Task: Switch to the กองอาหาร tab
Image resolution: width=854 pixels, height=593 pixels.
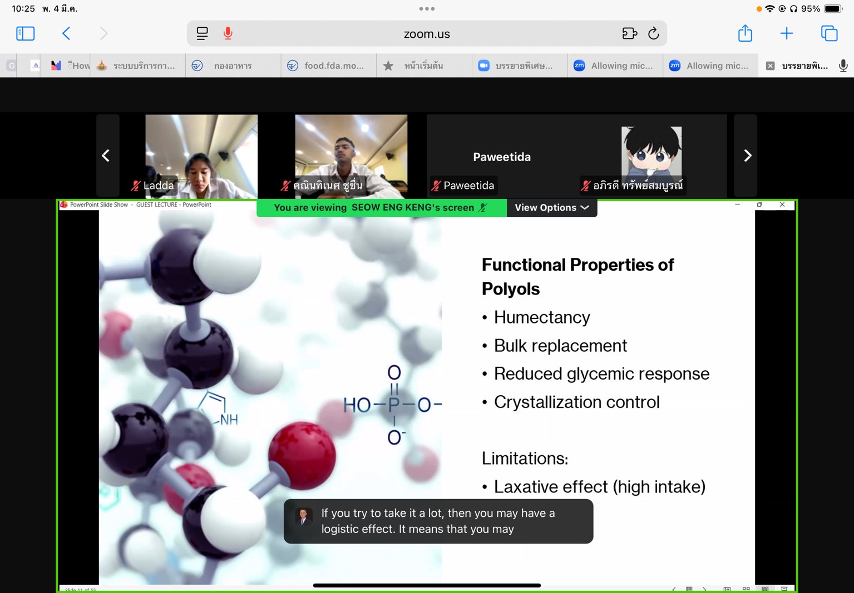Action: point(233,66)
